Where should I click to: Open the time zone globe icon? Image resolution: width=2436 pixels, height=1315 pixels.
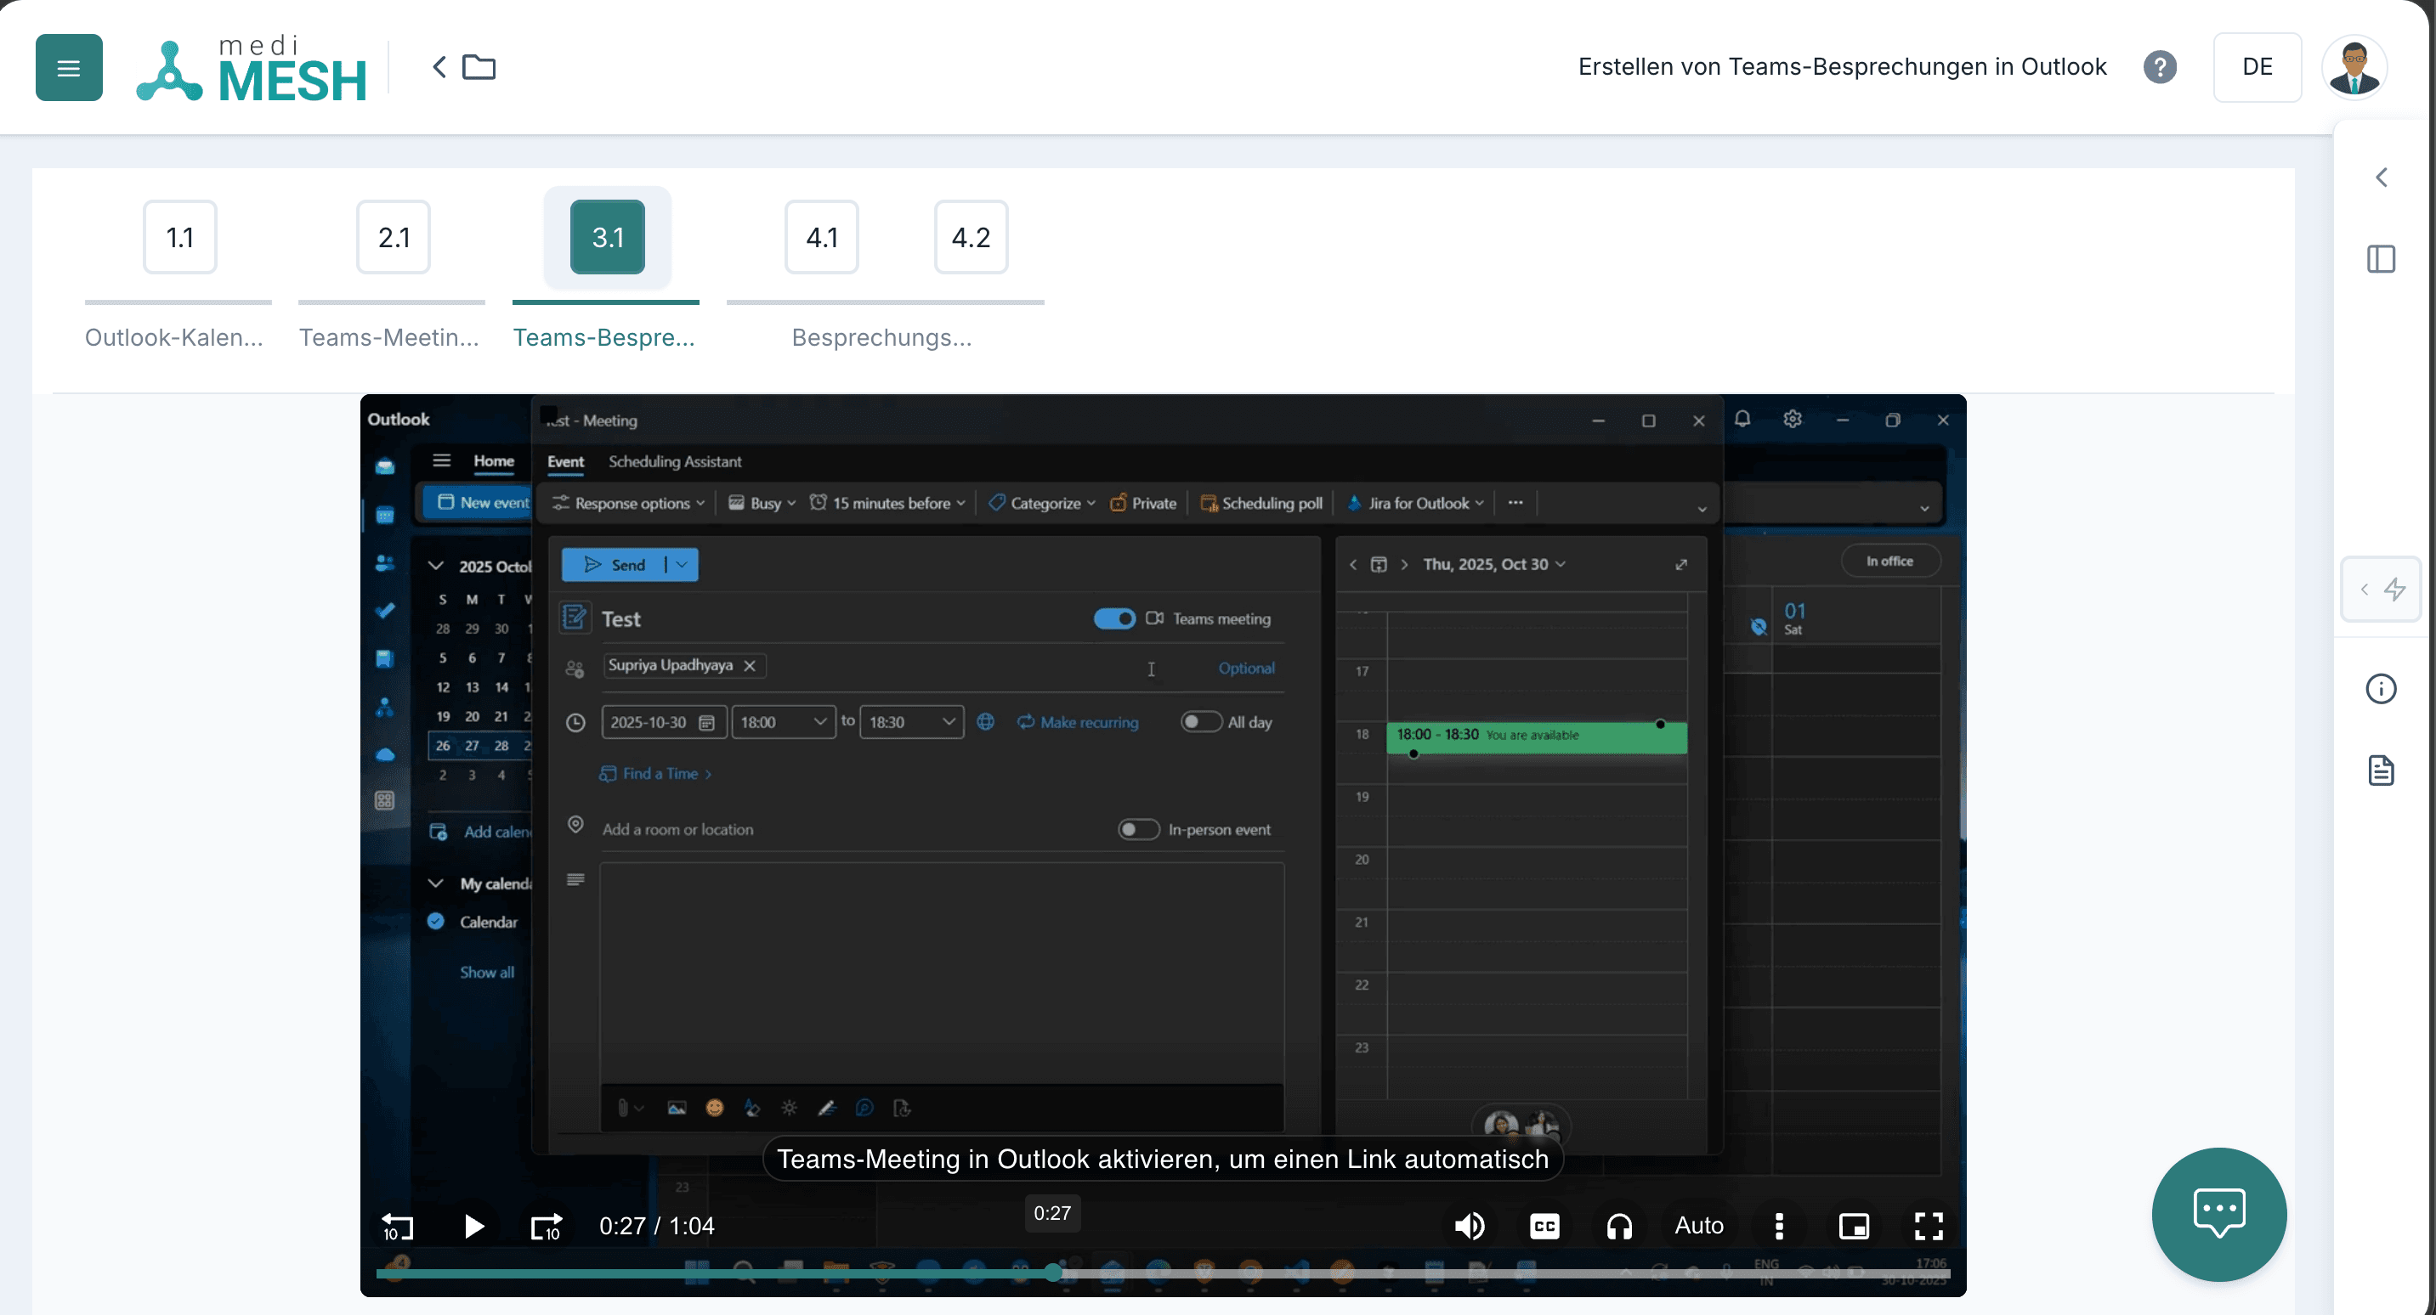click(x=985, y=722)
